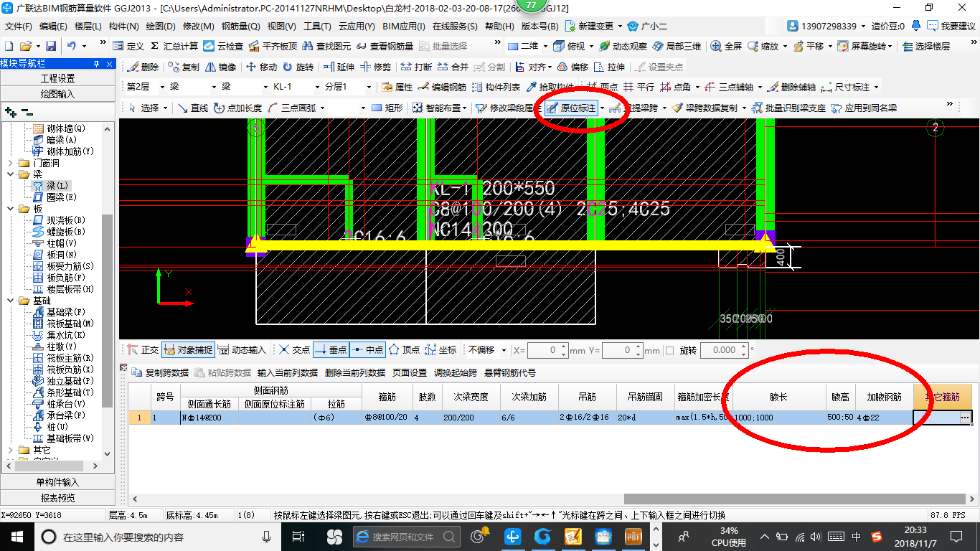Viewport: 980px width, 551px height.
Task: Open the 在线服务(S) menu
Action: point(455,26)
